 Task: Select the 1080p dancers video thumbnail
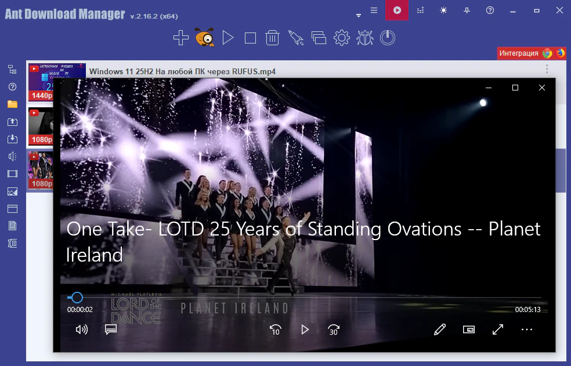(x=41, y=170)
